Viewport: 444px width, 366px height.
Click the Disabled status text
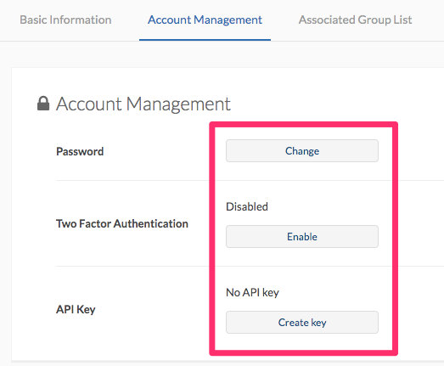tap(247, 206)
